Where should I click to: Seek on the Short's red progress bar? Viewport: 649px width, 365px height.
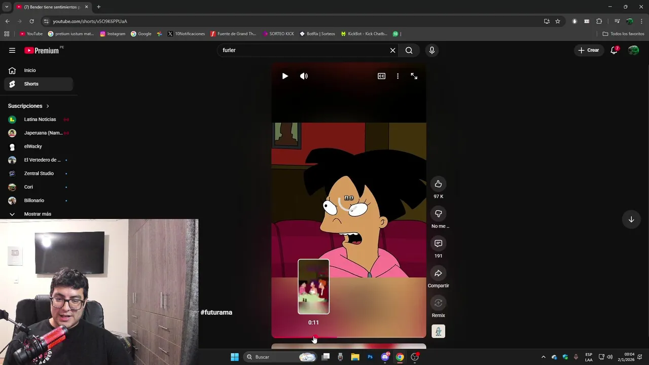(x=349, y=337)
